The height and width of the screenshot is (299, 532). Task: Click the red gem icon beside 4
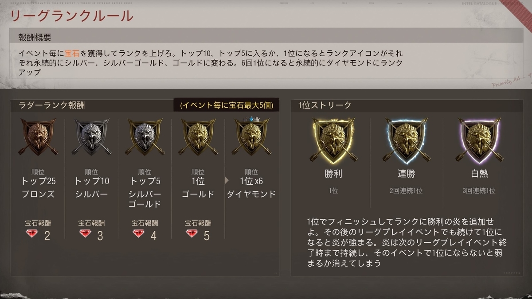pos(139,233)
